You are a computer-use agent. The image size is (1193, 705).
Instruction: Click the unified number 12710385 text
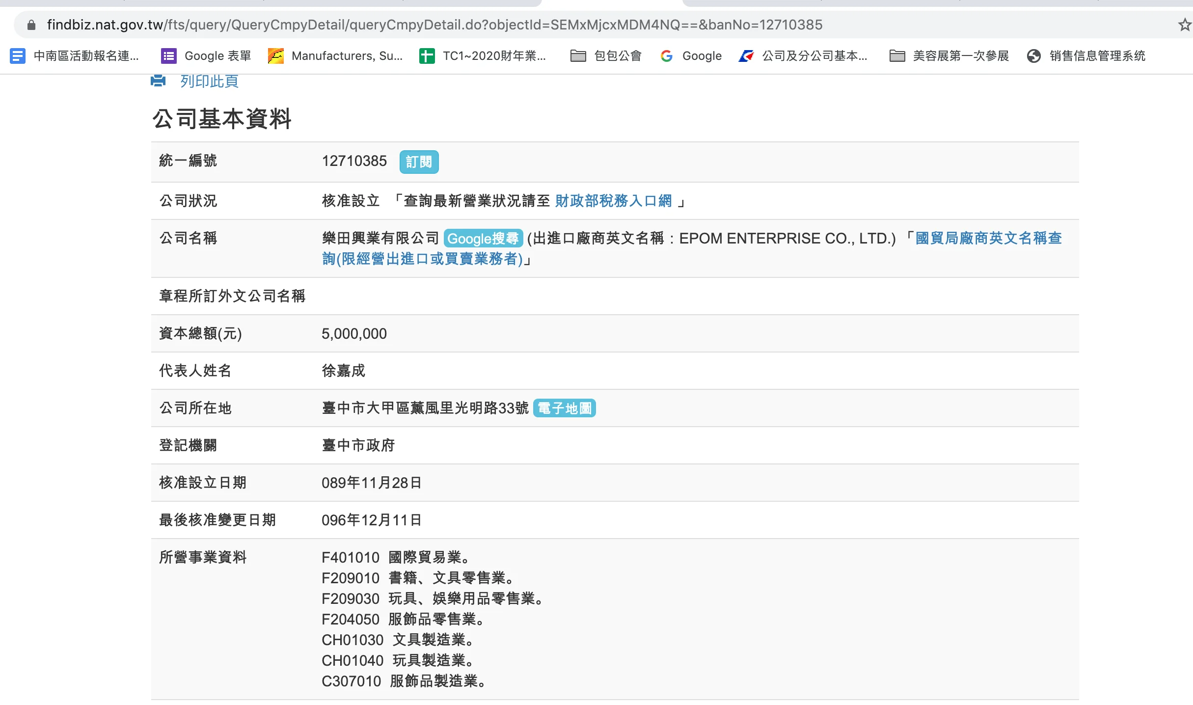coord(354,161)
